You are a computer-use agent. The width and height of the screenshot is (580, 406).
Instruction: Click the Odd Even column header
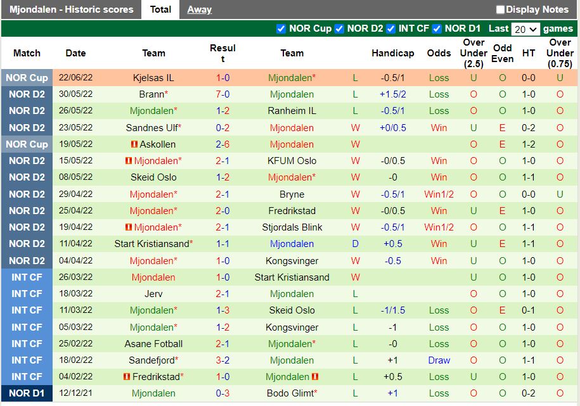[x=502, y=53]
